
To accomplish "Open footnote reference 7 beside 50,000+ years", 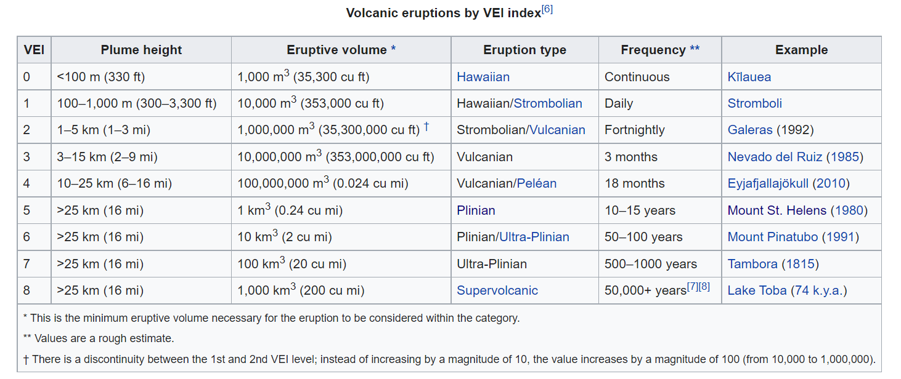I will click(693, 287).
